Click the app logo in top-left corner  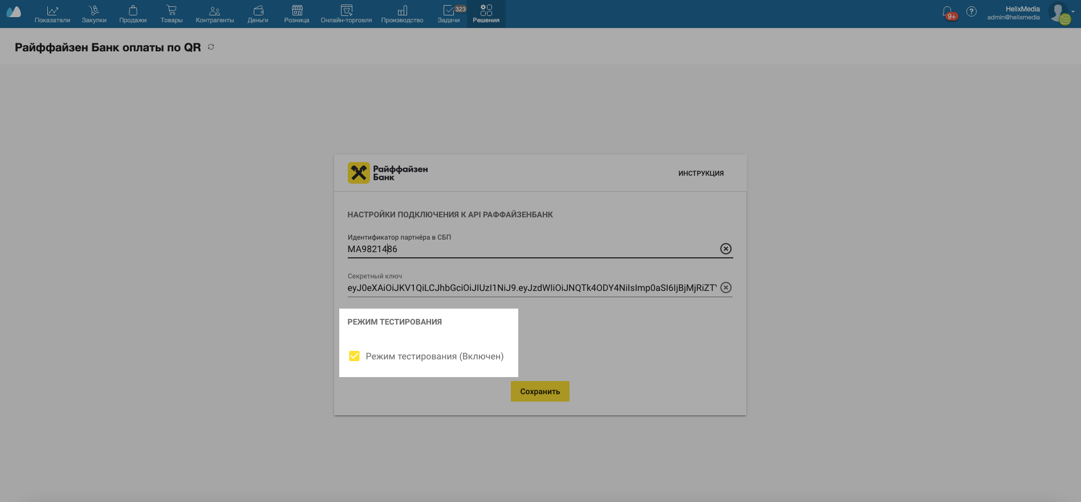[14, 12]
